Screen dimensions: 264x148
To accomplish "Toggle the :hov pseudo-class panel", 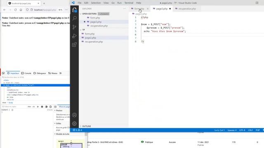I will coord(29,107).
